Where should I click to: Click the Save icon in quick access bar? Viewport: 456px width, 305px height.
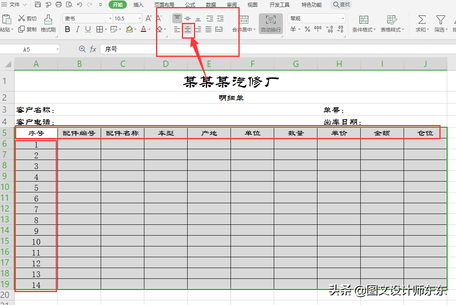click(38, 4)
